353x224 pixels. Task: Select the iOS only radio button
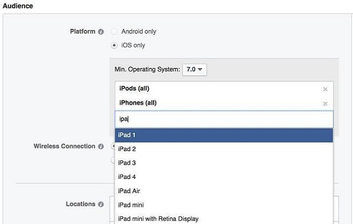pyautogui.click(x=114, y=45)
